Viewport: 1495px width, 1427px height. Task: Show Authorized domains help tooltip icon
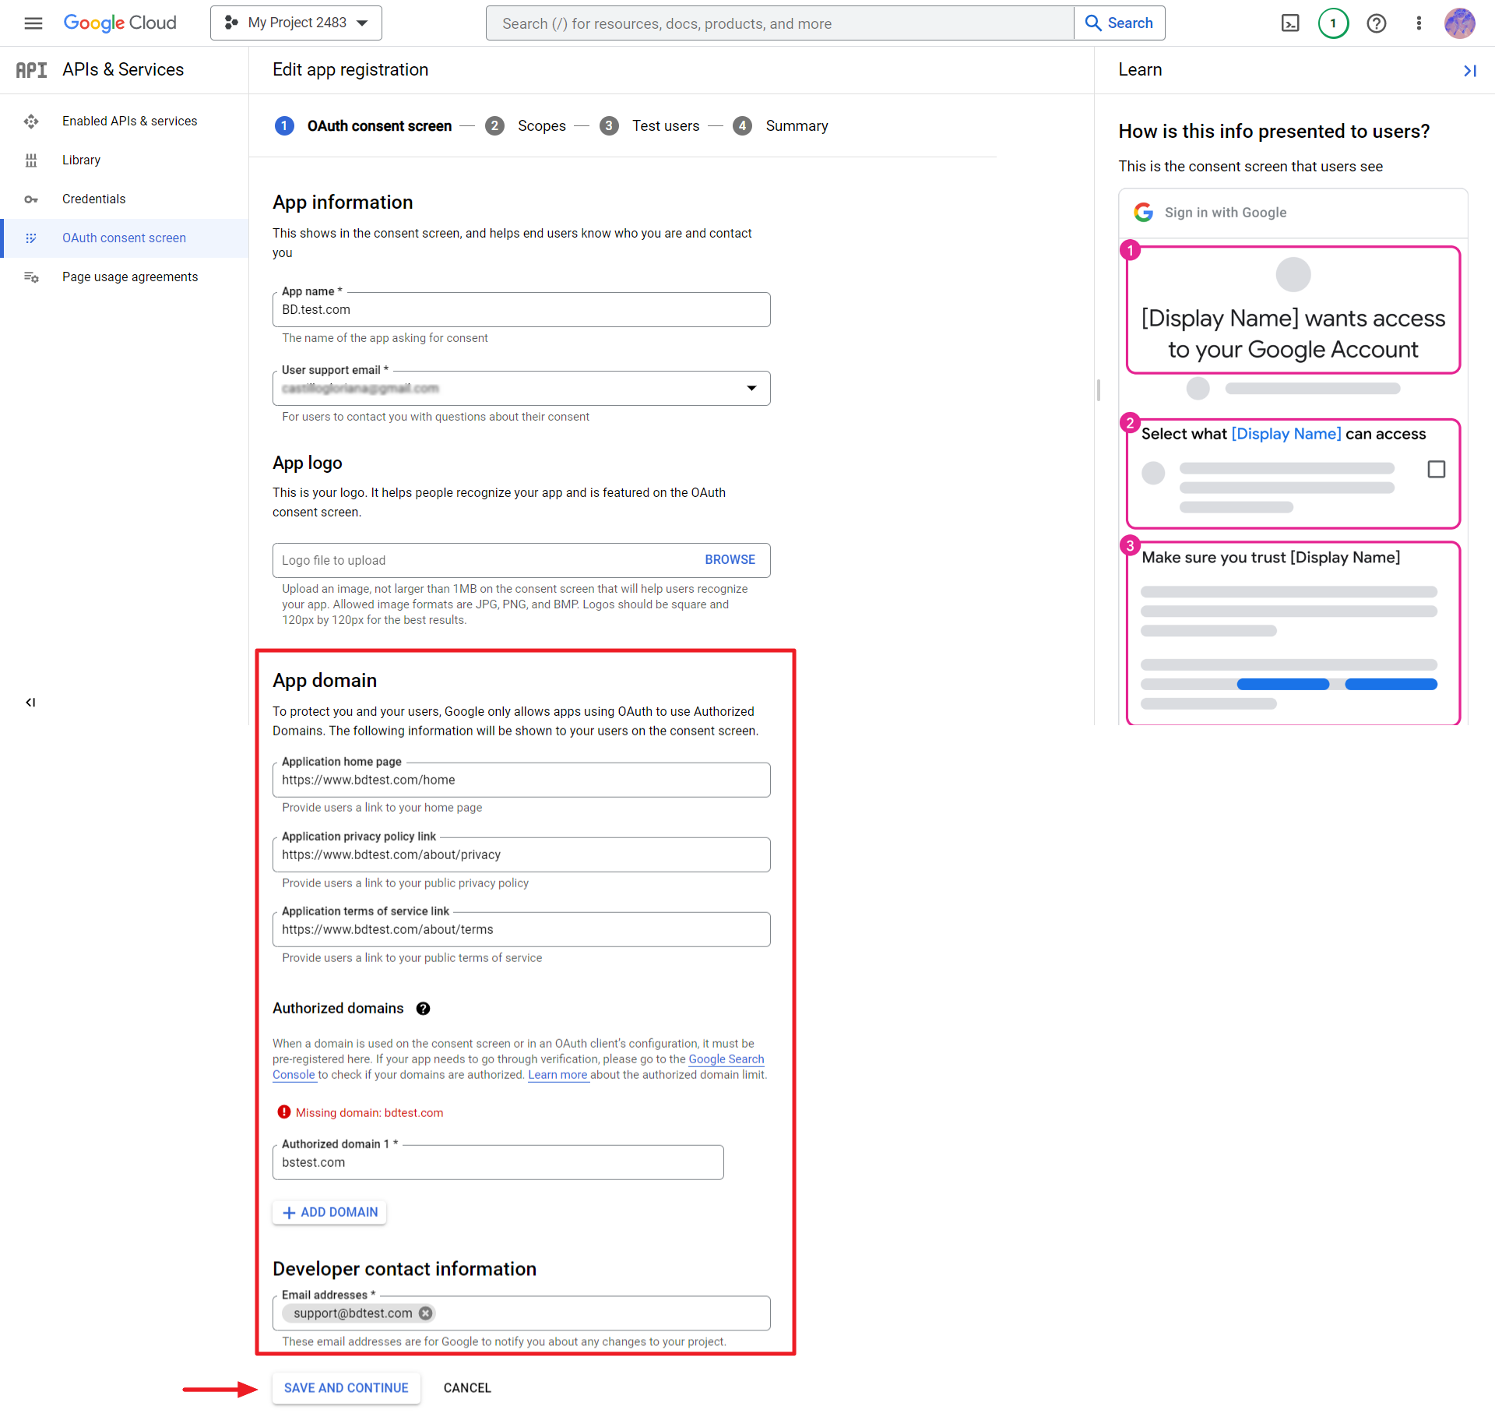[423, 1009]
